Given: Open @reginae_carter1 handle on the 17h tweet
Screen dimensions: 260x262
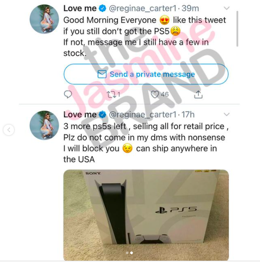Looking at the screenshot, I should [x=143, y=115].
